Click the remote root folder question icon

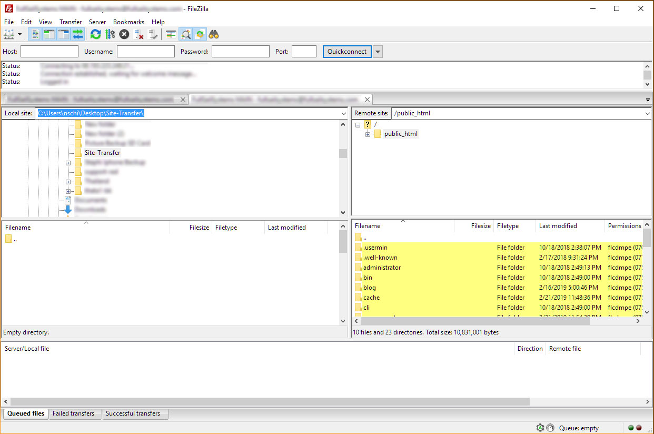pos(368,124)
